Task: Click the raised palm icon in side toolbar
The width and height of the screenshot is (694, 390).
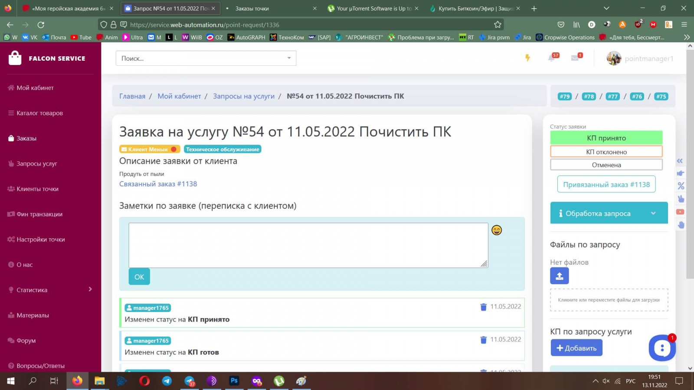Action: coord(681,224)
